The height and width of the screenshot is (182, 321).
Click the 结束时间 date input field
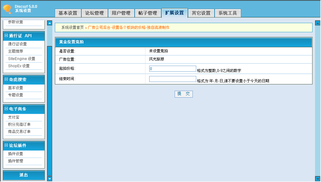[x=172, y=79]
